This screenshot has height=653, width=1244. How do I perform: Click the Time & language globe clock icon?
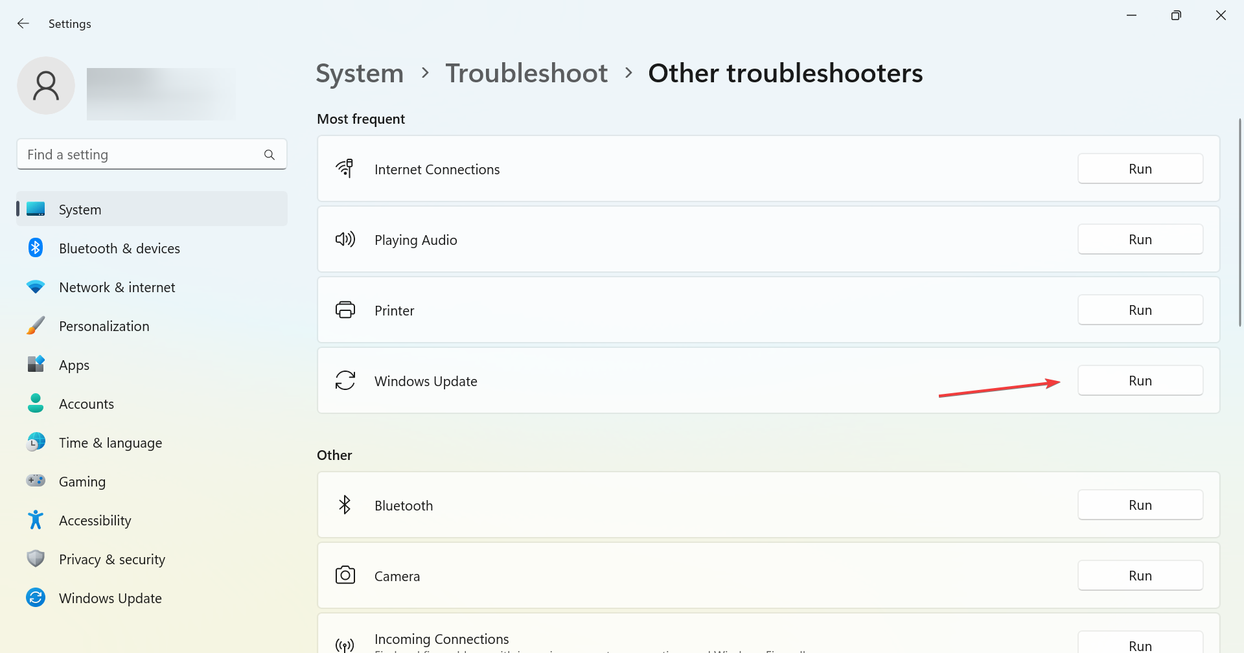[36, 442]
